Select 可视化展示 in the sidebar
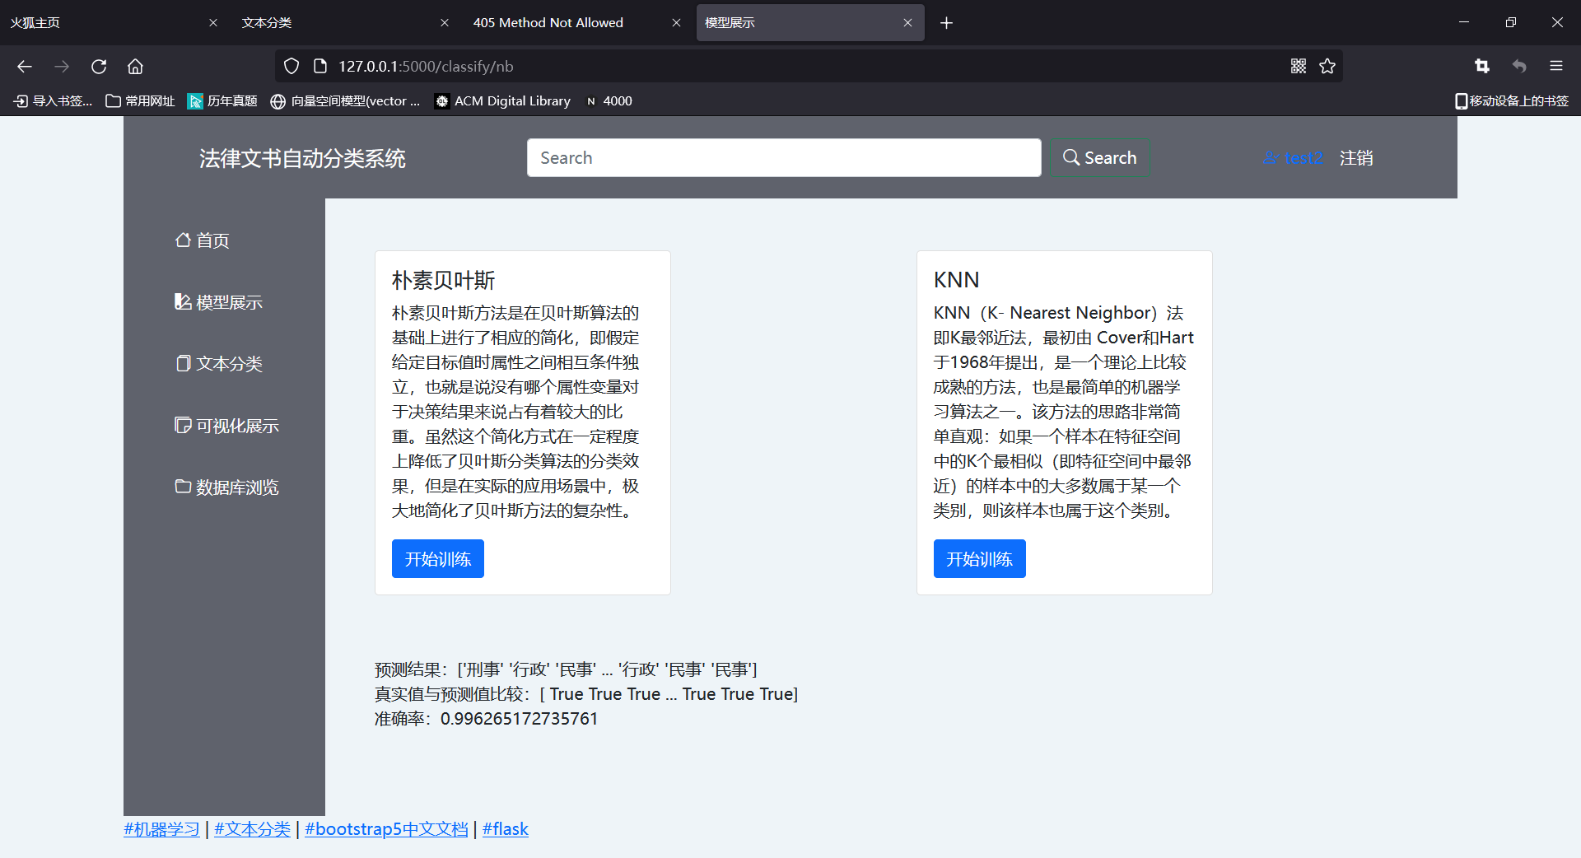 point(227,426)
